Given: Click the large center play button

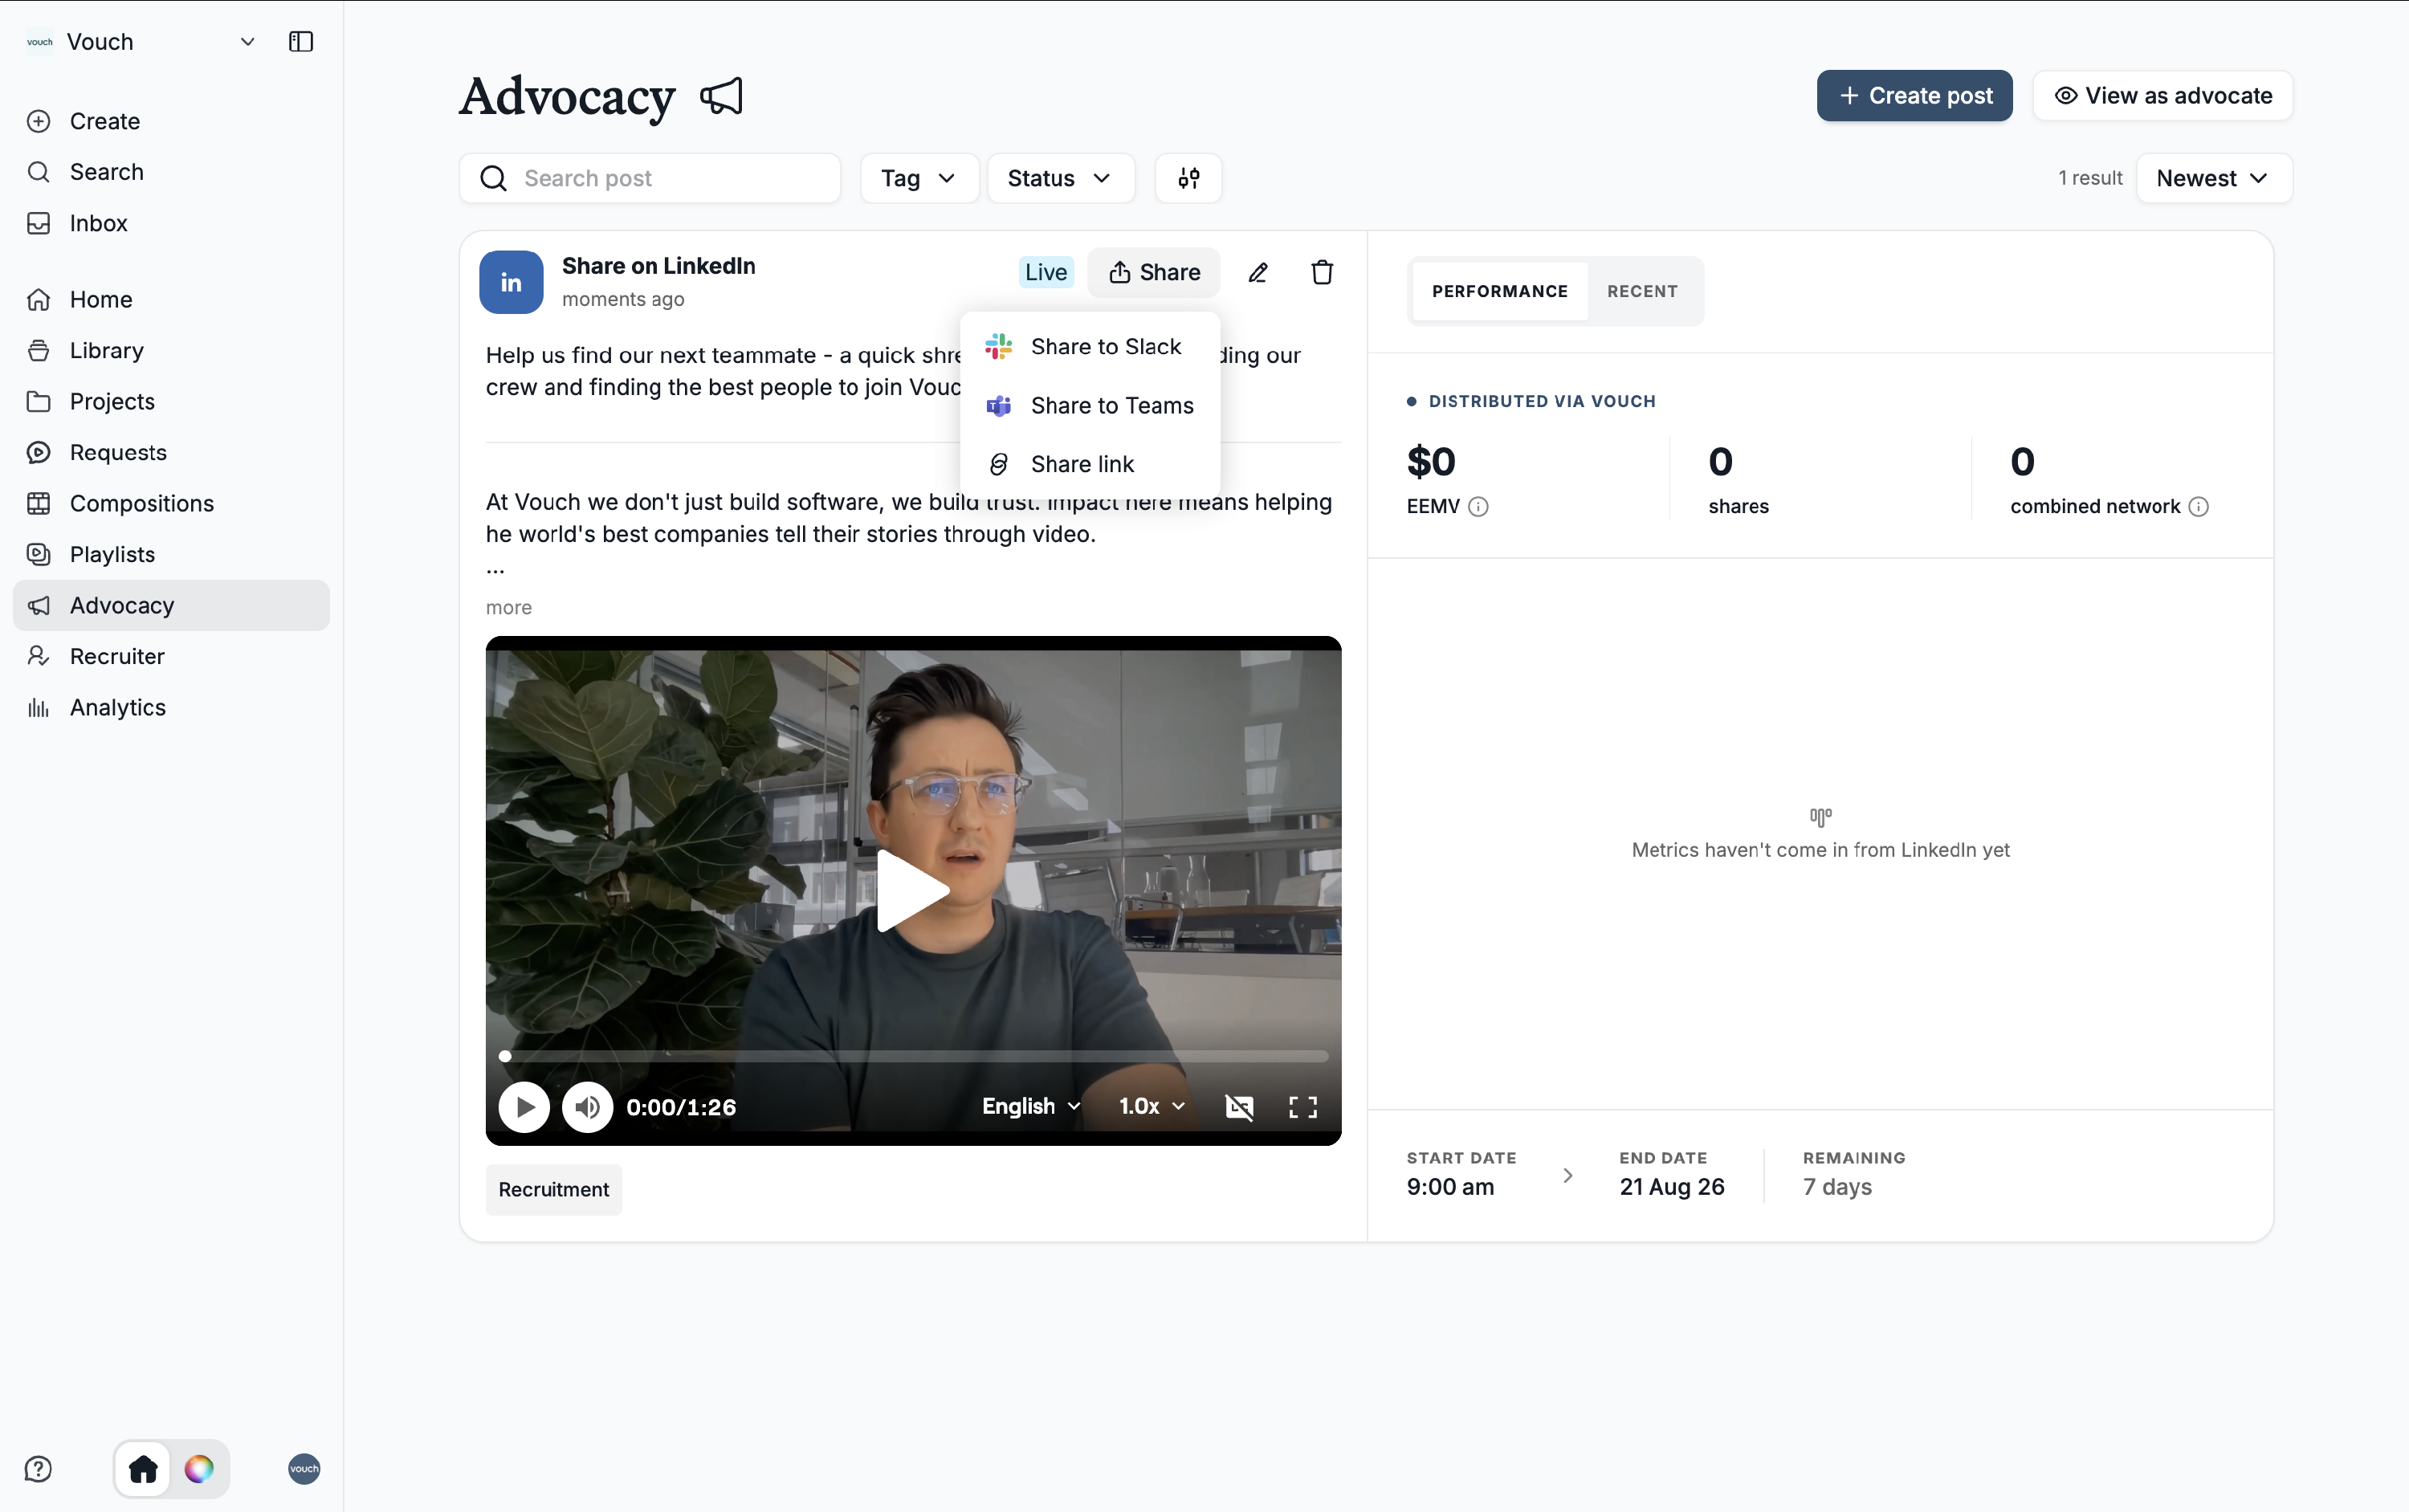Looking at the screenshot, I should point(912,891).
